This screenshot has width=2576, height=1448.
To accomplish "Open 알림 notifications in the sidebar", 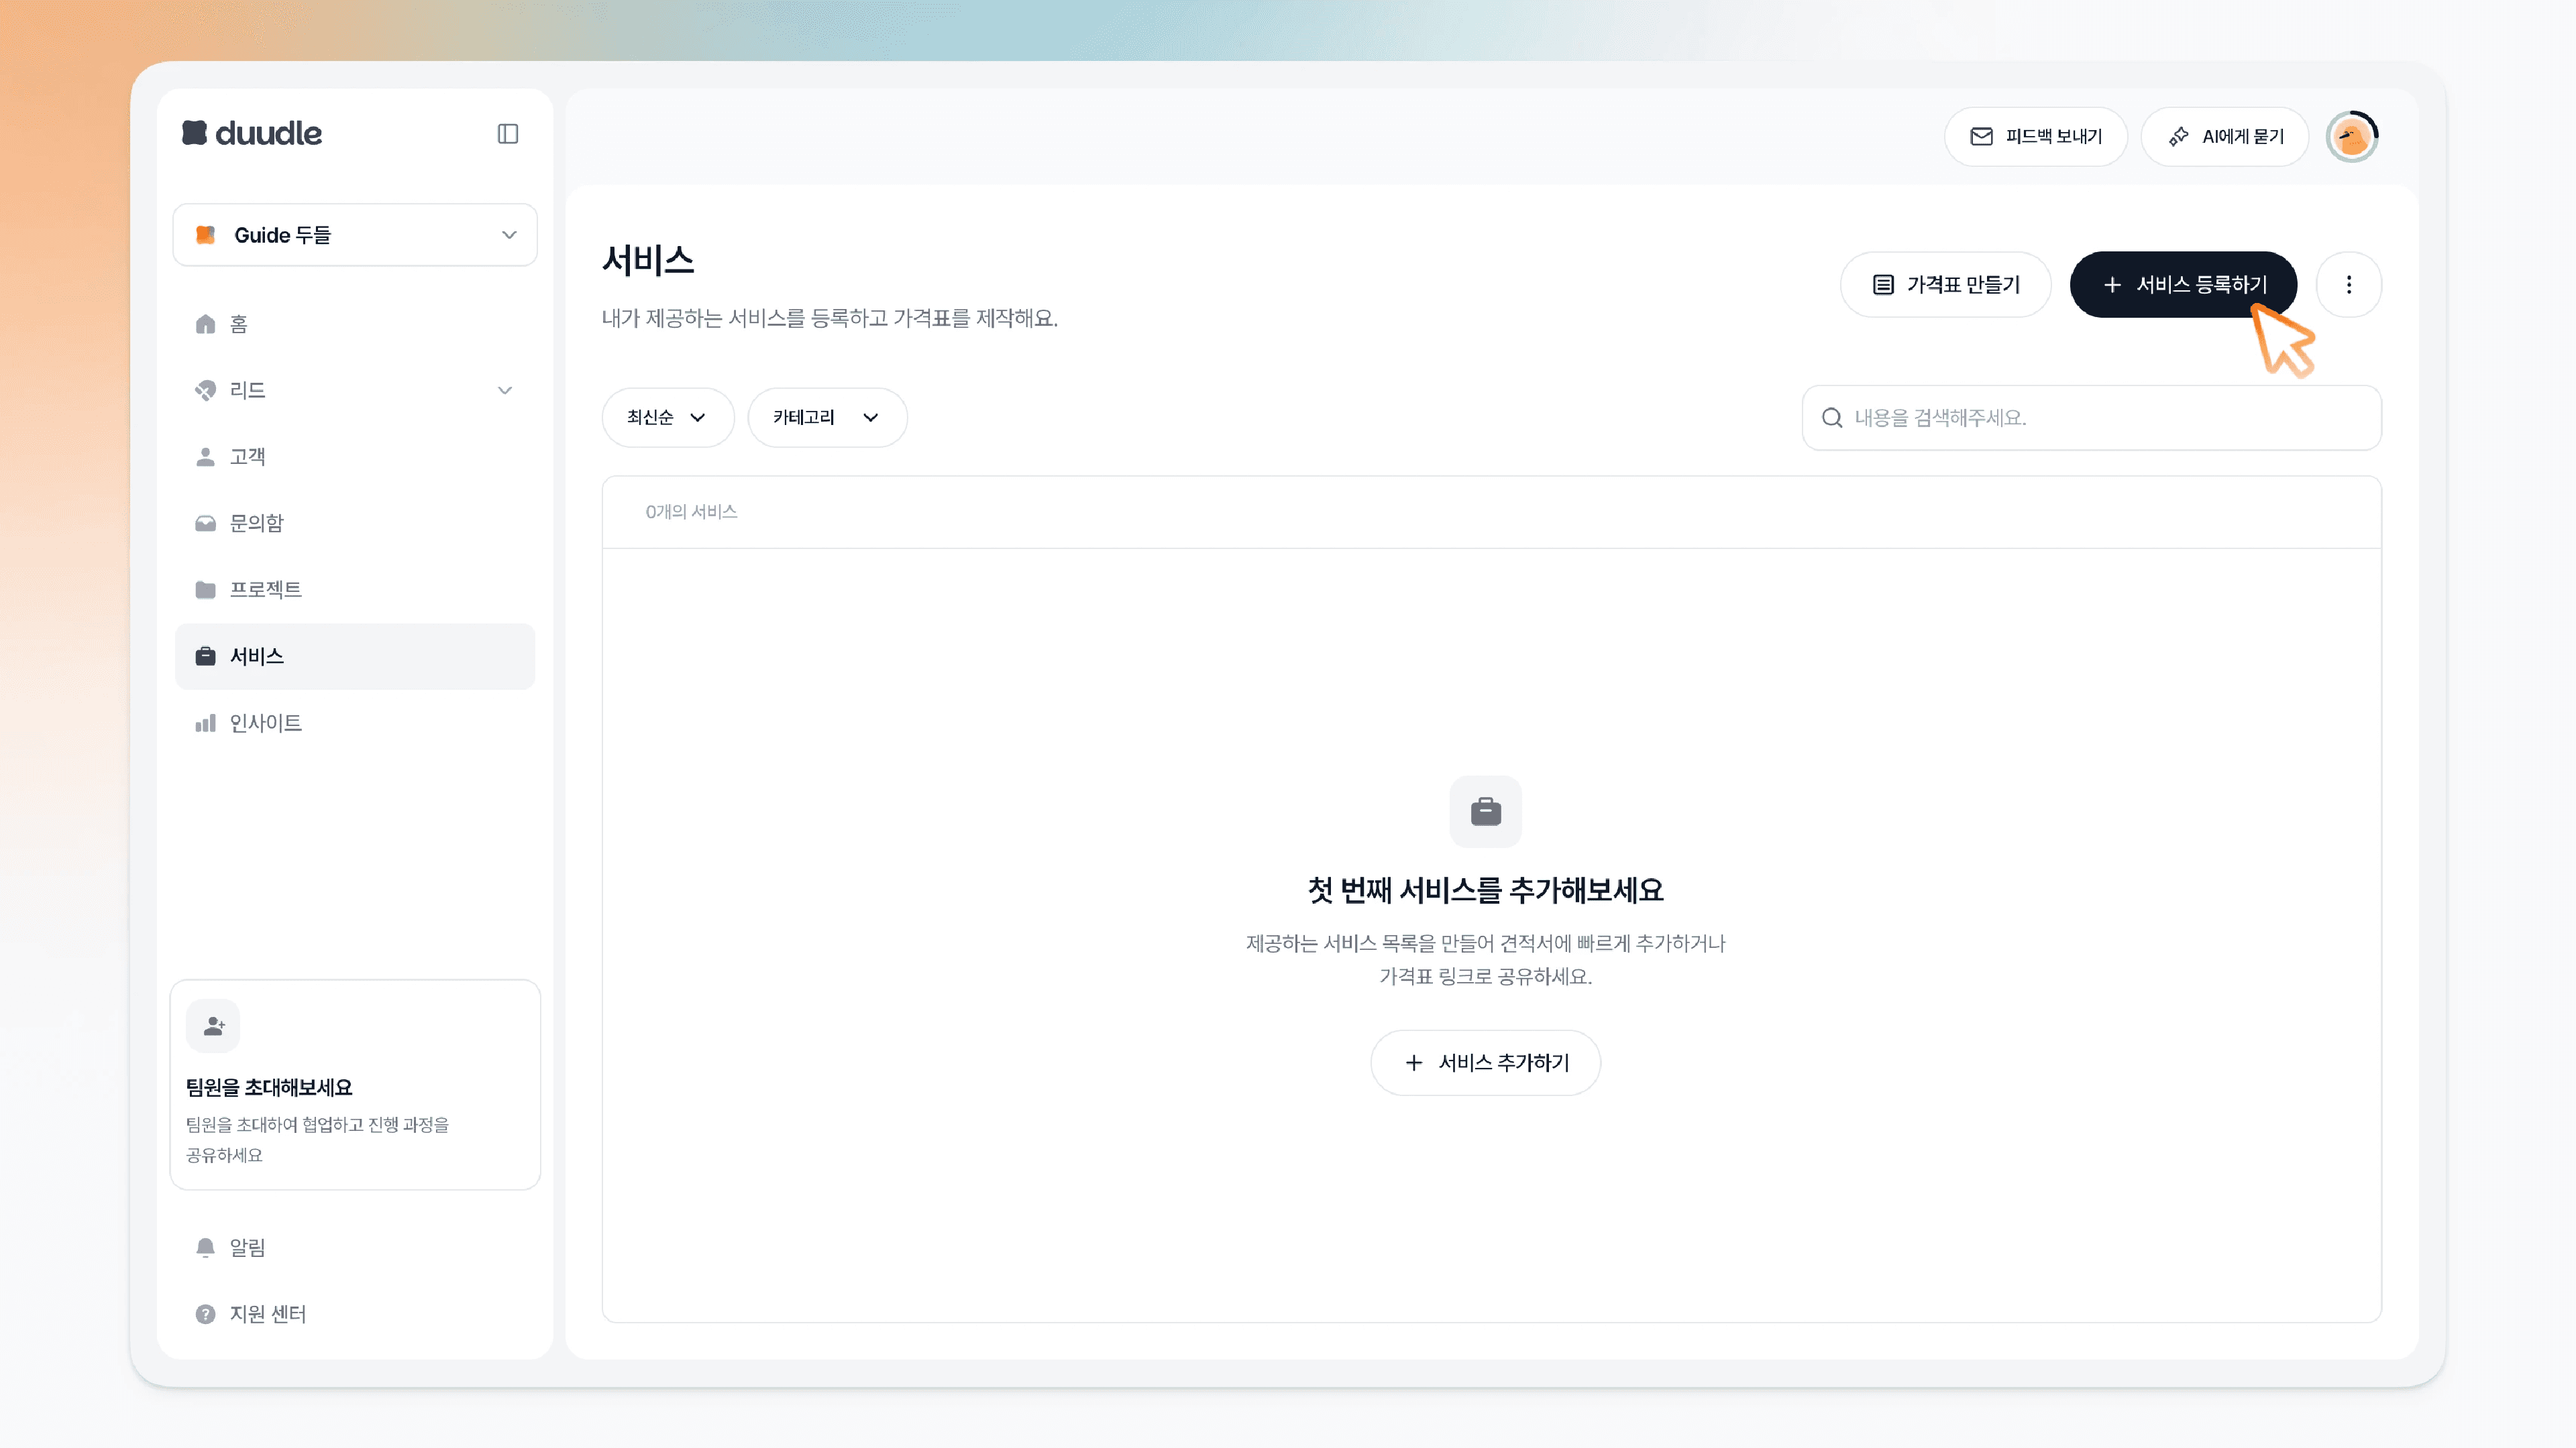I will pyautogui.click(x=355, y=1247).
